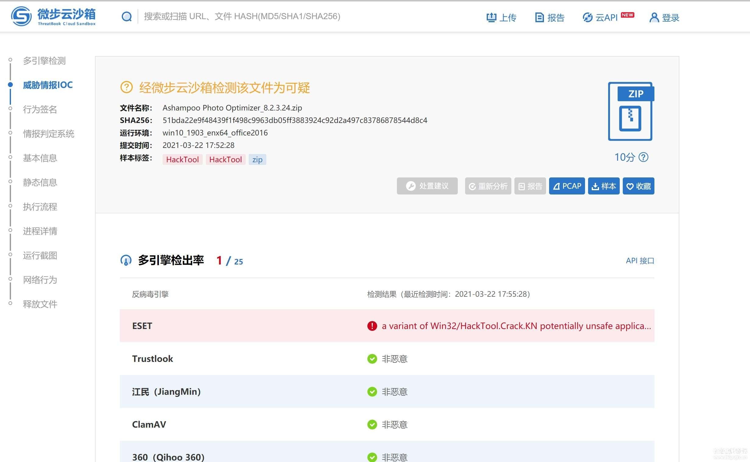The height and width of the screenshot is (462, 750).
Task: Click the NEW badge beside 云API
Action: [x=628, y=15]
